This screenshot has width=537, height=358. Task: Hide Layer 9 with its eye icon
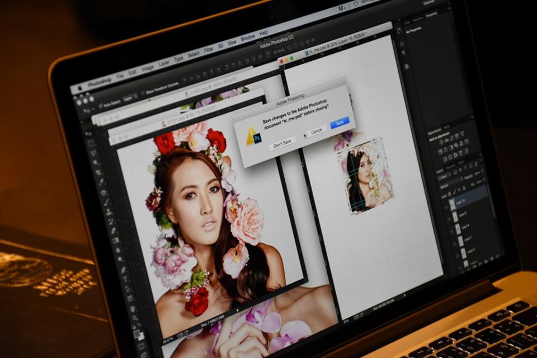tap(449, 219)
